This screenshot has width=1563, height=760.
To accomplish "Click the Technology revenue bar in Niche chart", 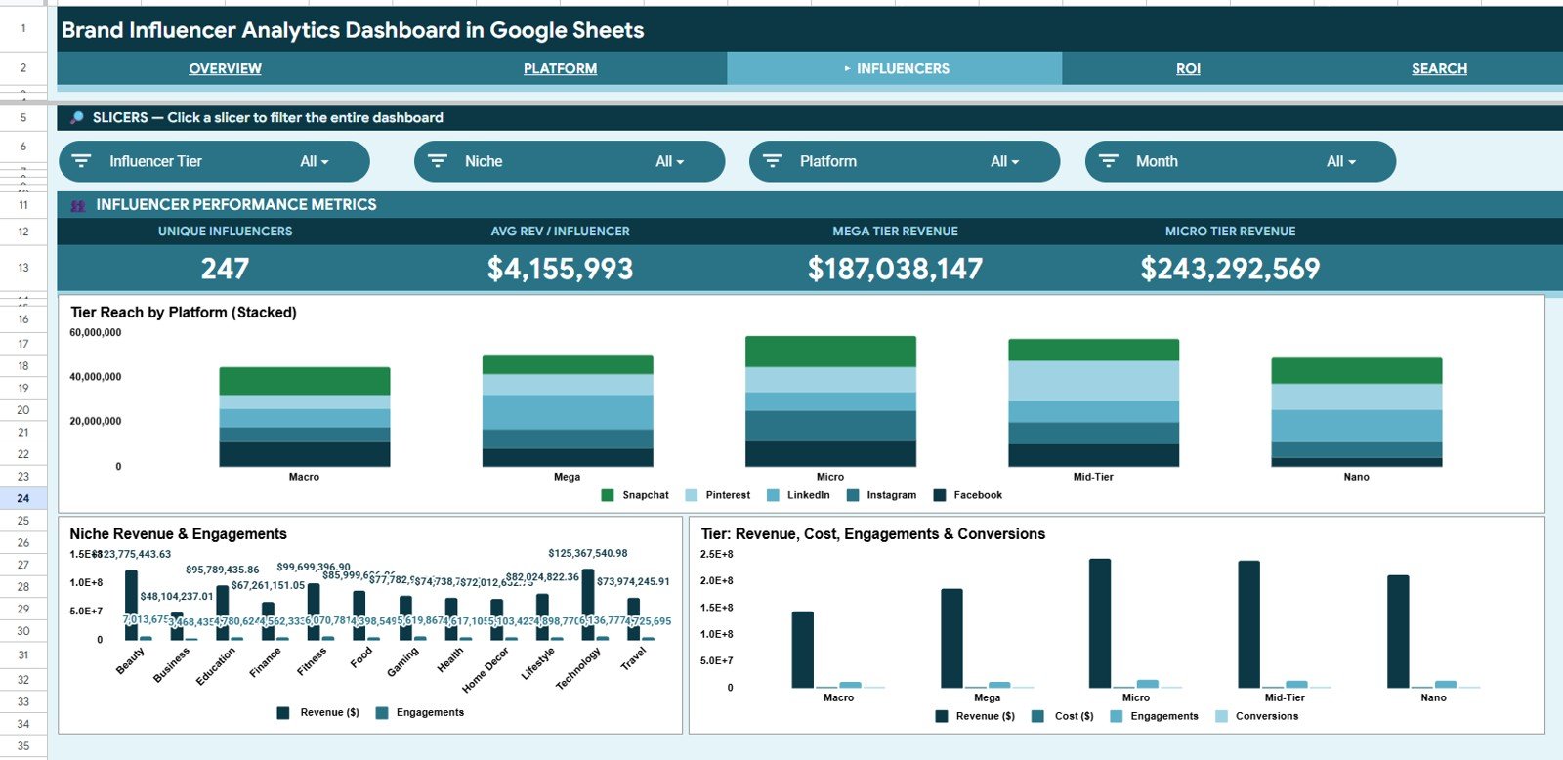I will (x=588, y=605).
